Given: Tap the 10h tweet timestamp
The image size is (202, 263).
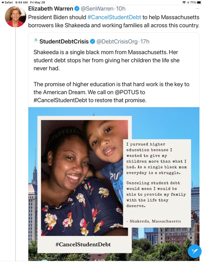Looking at the screenshot, I should coord(121,9).
